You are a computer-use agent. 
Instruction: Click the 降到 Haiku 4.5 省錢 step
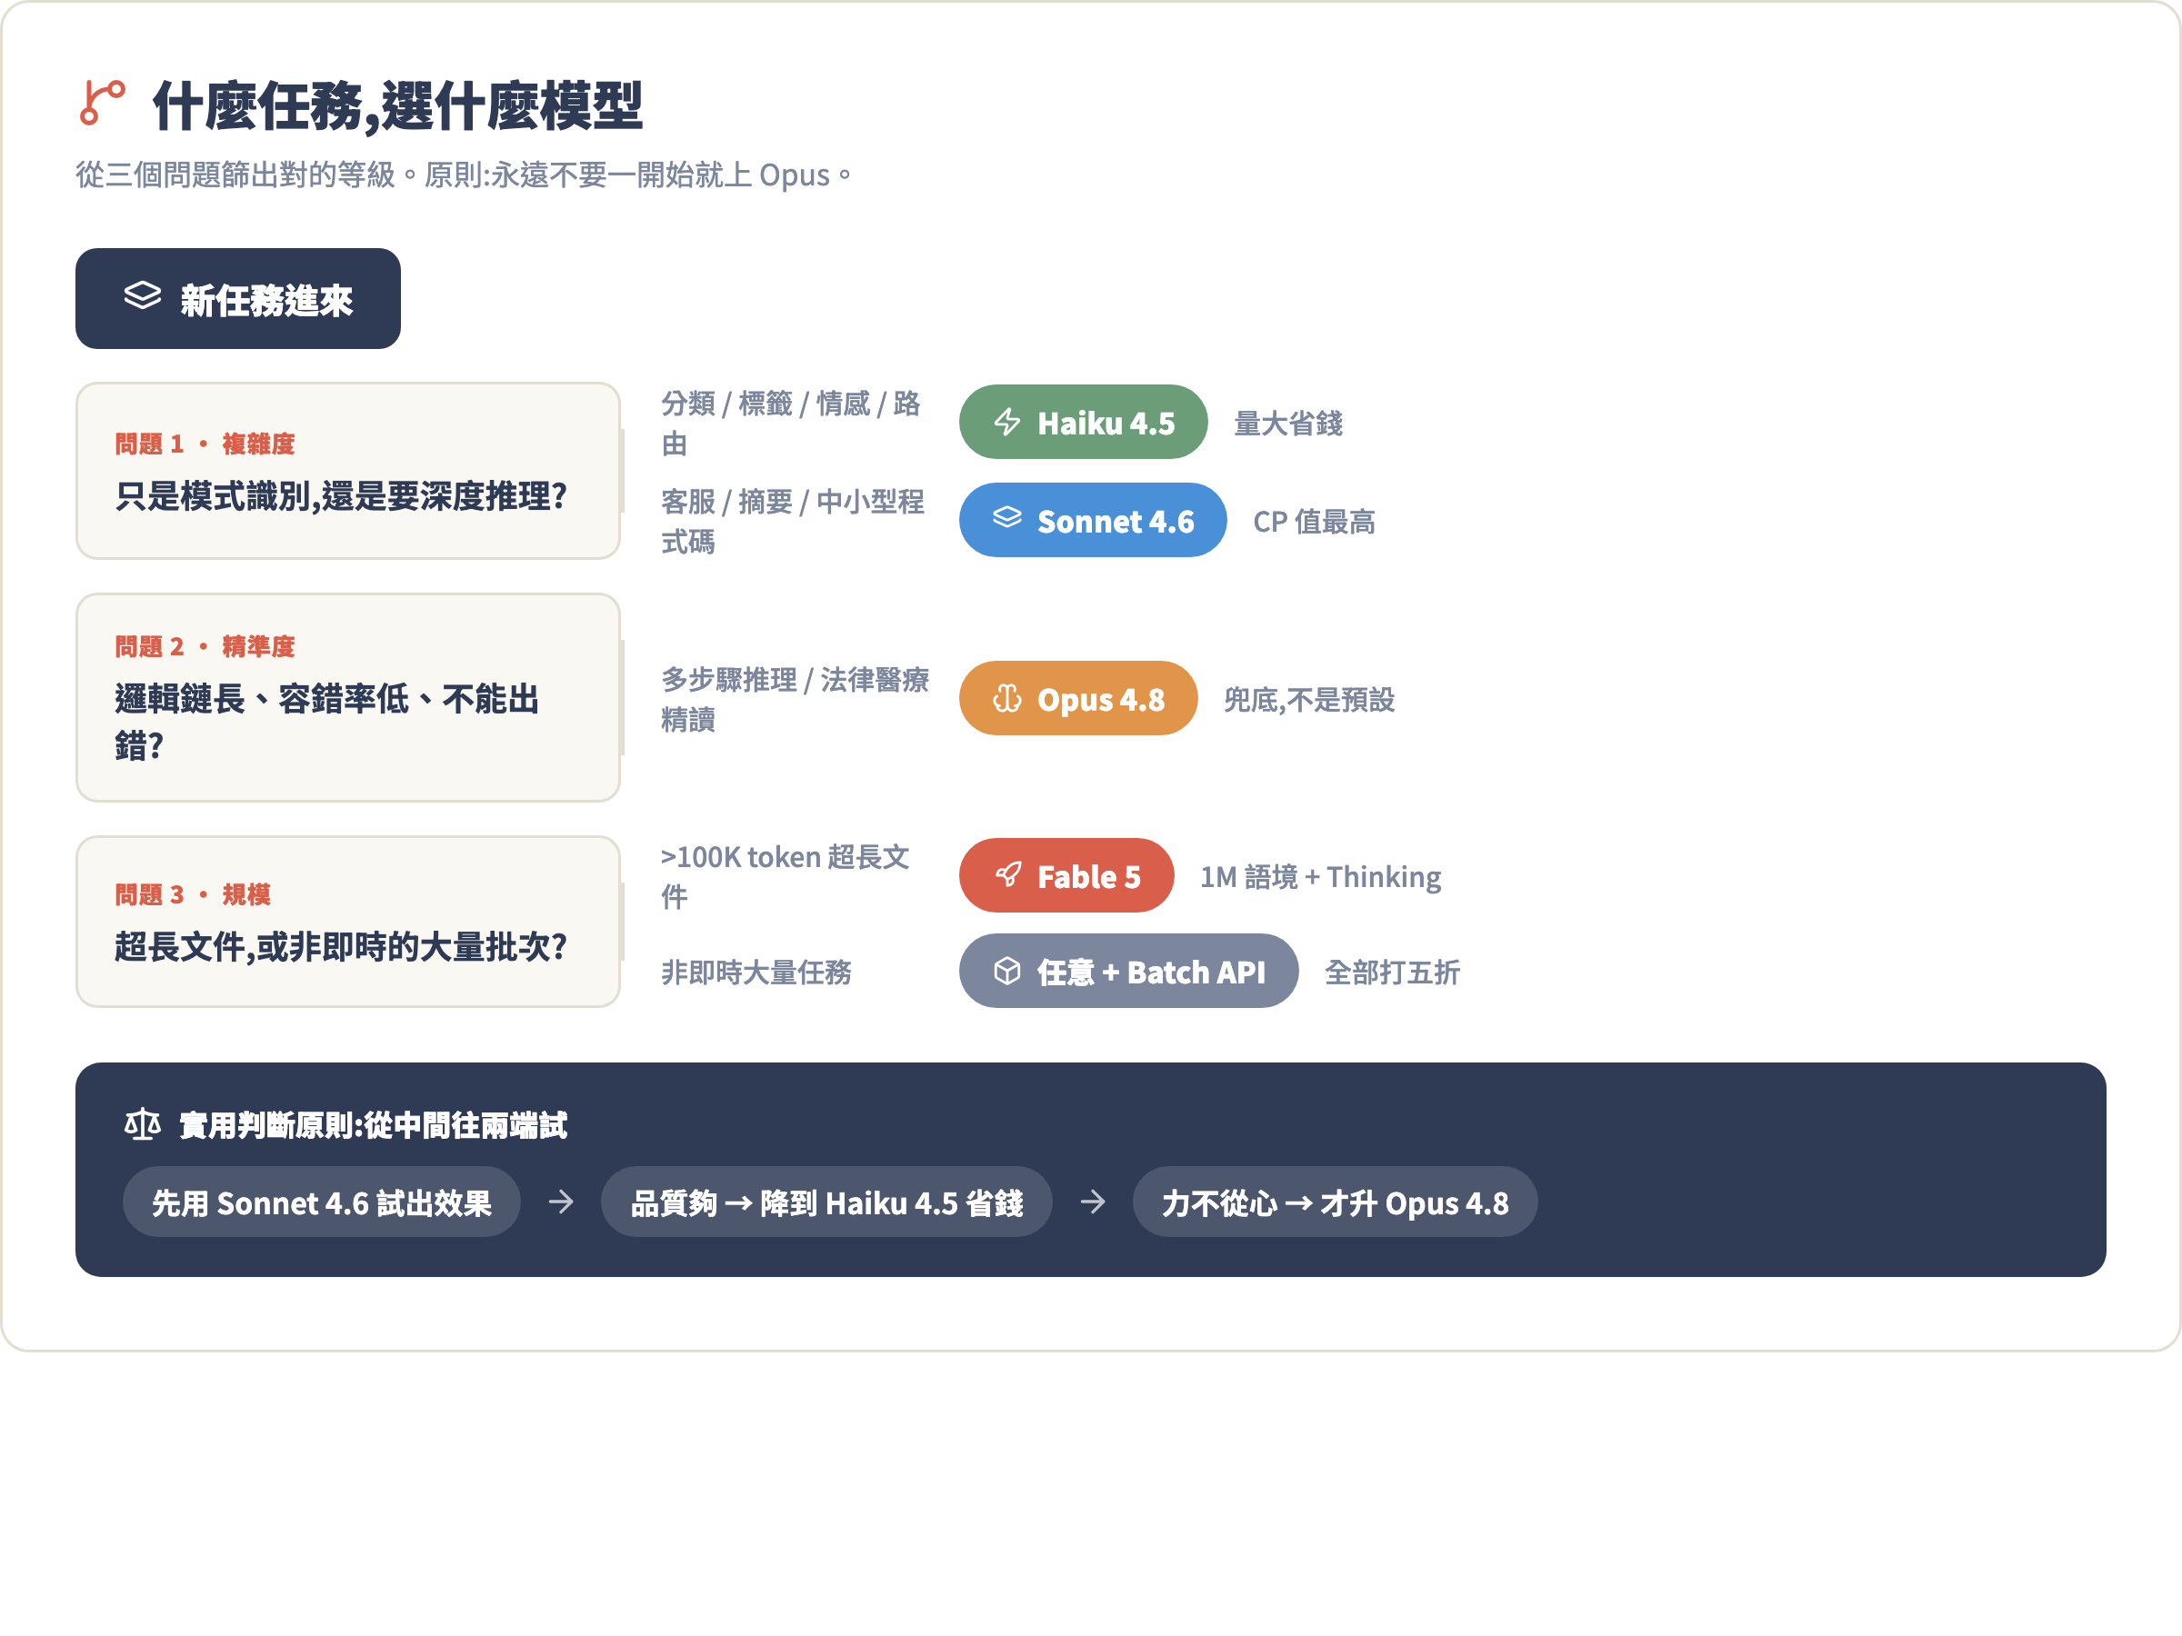click(826, 1202)
